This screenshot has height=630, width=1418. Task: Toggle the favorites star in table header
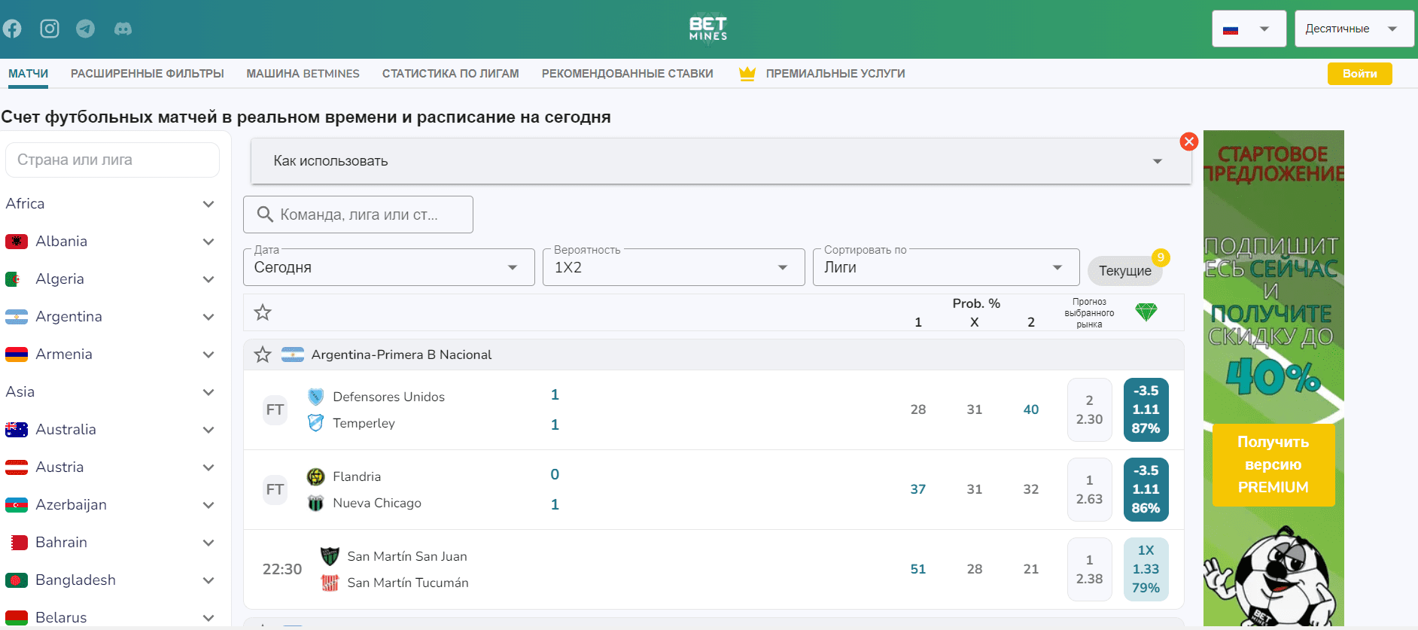click(x=263, y=312)
